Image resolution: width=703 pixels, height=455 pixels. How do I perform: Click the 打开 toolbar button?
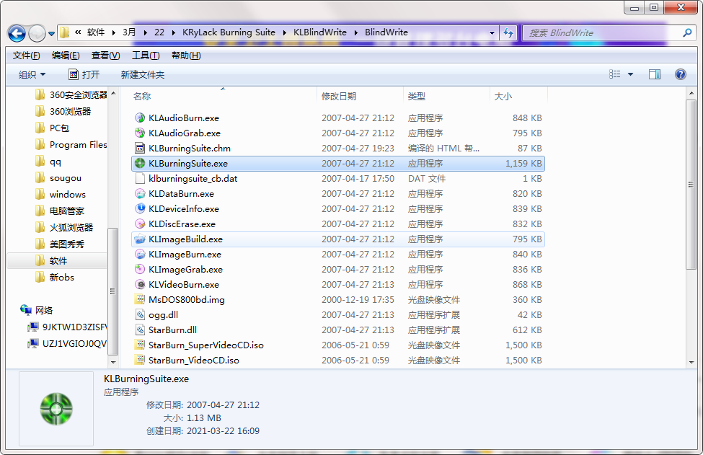(x=84, y=75)
